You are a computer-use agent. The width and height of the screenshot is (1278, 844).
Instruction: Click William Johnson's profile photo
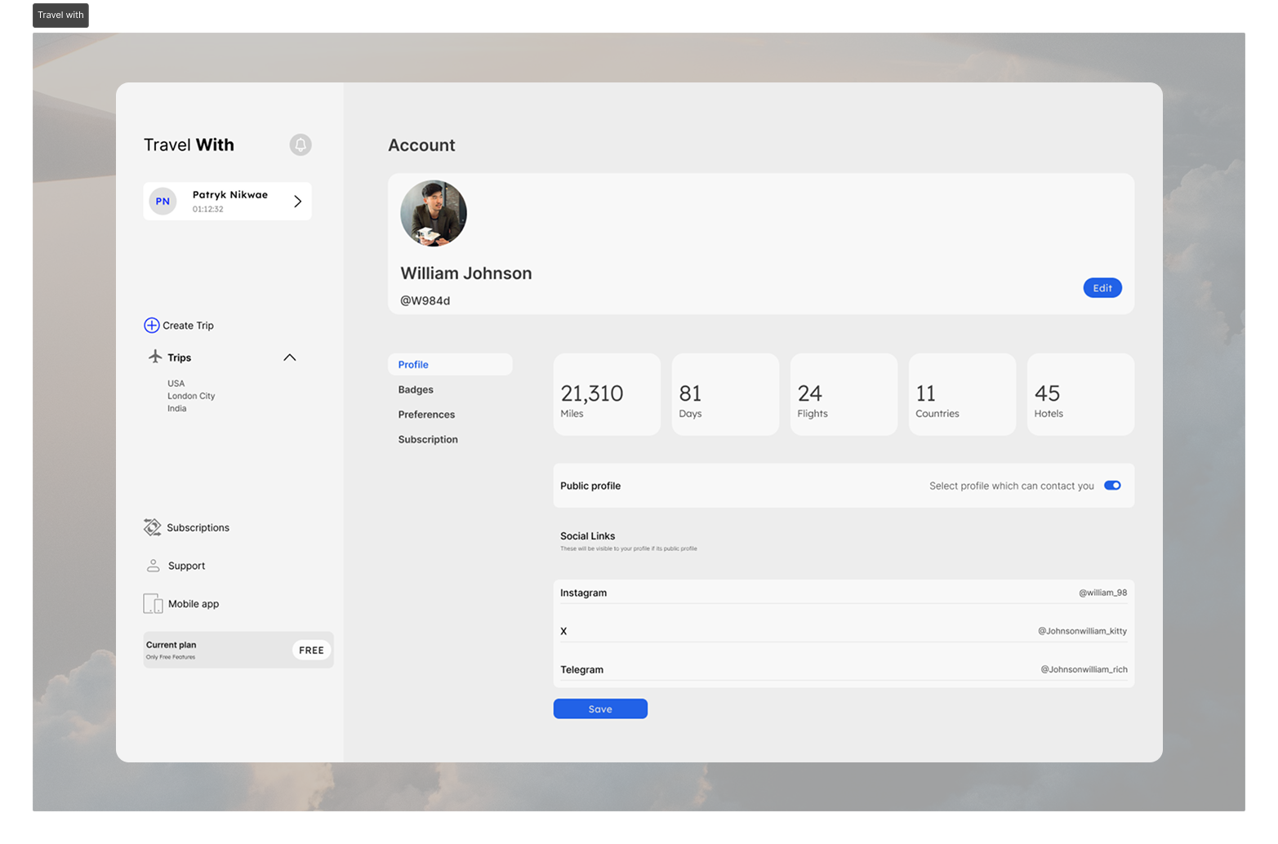(x=434, y=214)
